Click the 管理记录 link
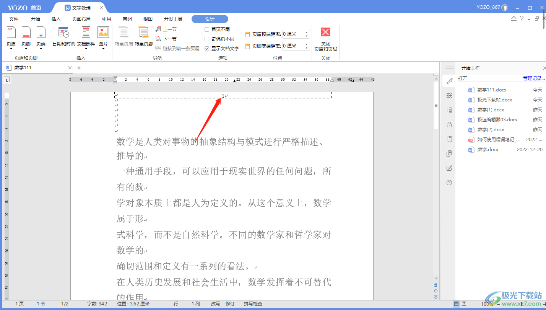 (533, 78)
